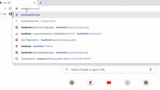Click Oracle Home page favicon

(x=17, y=59)
